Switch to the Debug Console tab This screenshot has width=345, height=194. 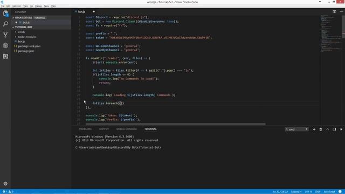click(x=127, y=129)
